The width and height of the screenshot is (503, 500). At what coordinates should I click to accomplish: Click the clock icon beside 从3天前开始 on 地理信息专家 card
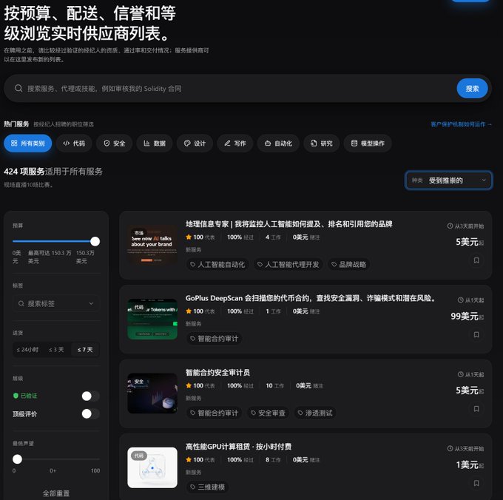[x=450, y=226]
